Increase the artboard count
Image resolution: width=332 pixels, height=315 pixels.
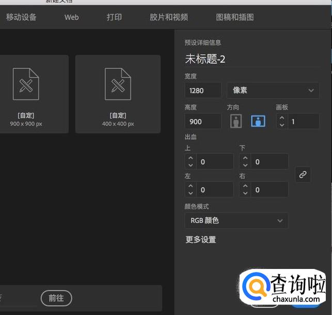pos(282,118)
